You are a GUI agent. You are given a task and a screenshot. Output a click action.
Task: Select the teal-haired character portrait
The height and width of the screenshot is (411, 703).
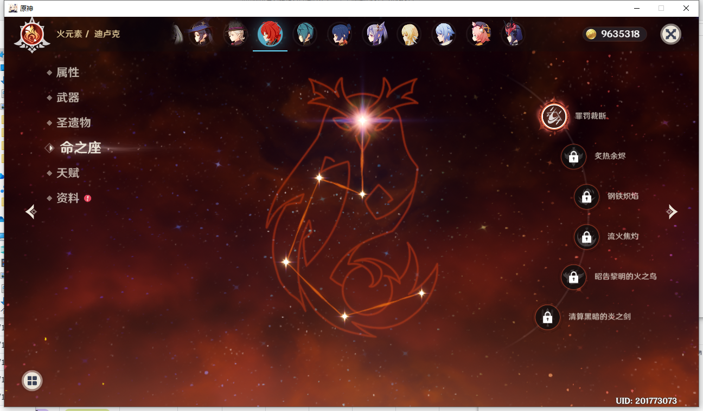(305, 34)
